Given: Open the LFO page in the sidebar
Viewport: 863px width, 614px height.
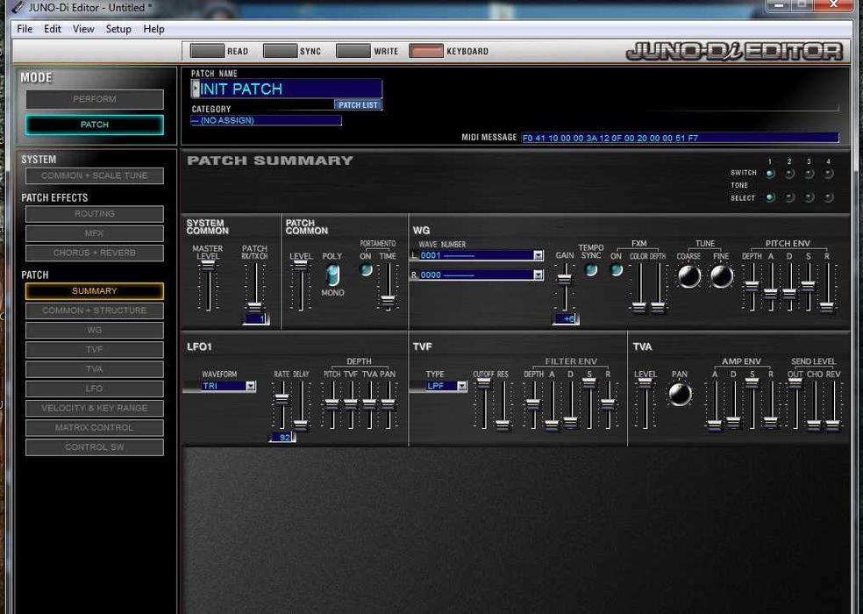Looking at the screenshot, I should coord(95,389).
